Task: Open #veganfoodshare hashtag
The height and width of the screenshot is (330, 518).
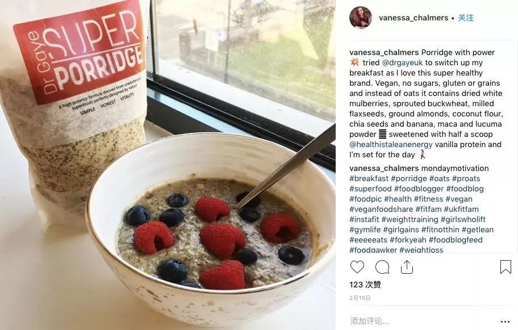Action: point(381,210)
